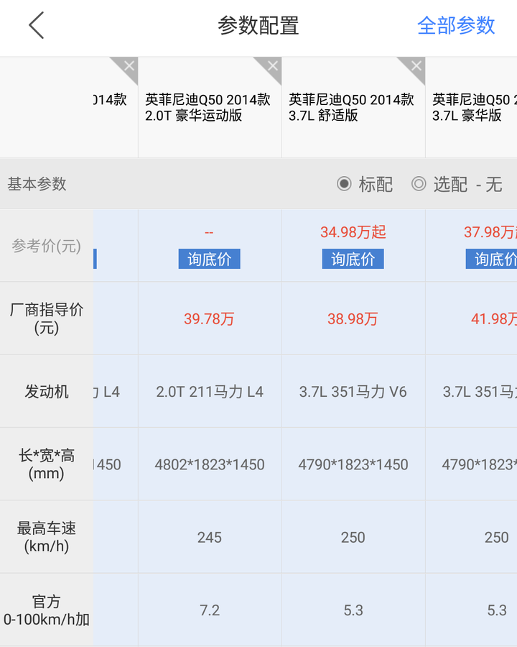Viewport: 517px width, 647px height.
Task: Select the 5.3 acceleration under 舒适版
Action: click(353, 610)
